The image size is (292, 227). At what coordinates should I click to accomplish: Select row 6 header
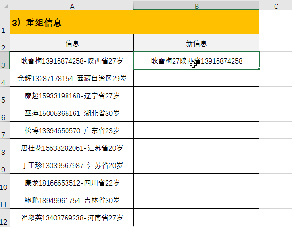tap(5, 113)
